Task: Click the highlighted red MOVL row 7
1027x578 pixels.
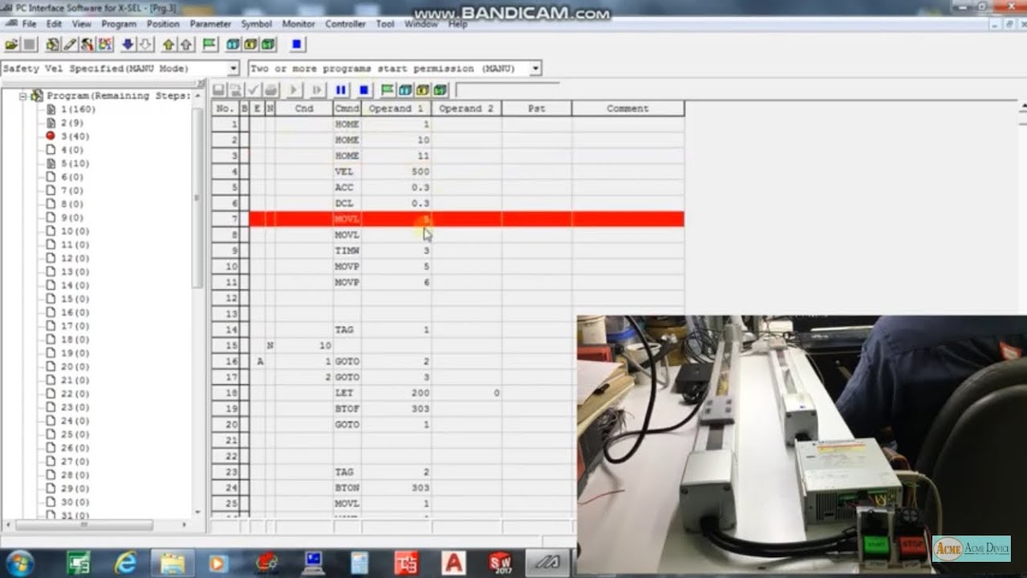Action: 466,219
